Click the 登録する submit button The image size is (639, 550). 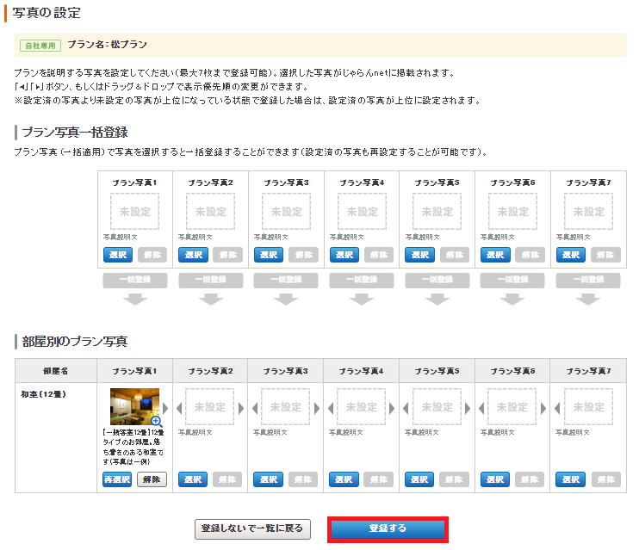(x=388, y=528)
